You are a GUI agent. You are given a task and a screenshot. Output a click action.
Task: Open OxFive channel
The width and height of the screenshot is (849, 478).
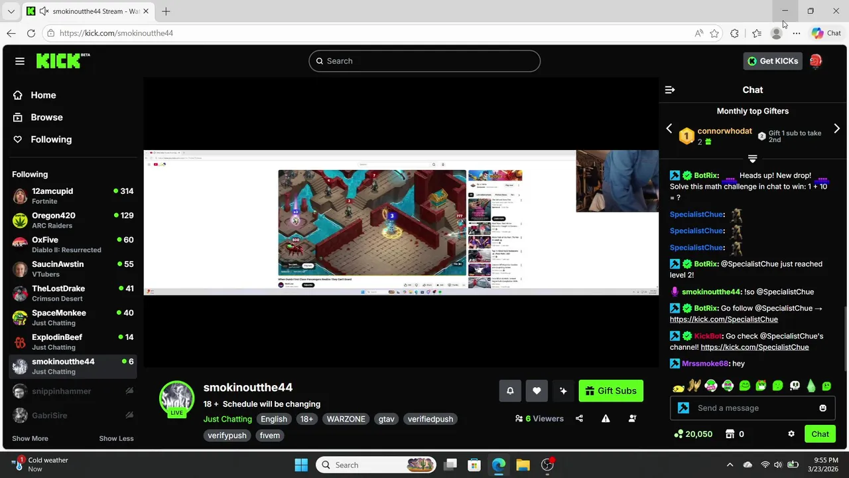73,244
